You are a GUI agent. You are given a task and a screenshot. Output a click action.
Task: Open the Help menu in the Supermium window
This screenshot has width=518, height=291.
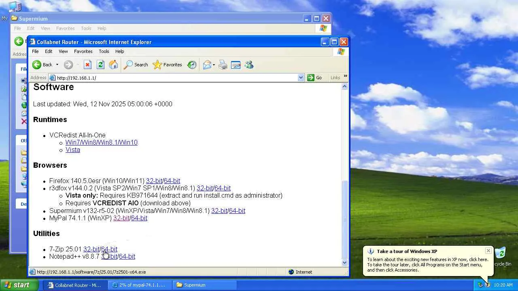click(x=102, y=28)
